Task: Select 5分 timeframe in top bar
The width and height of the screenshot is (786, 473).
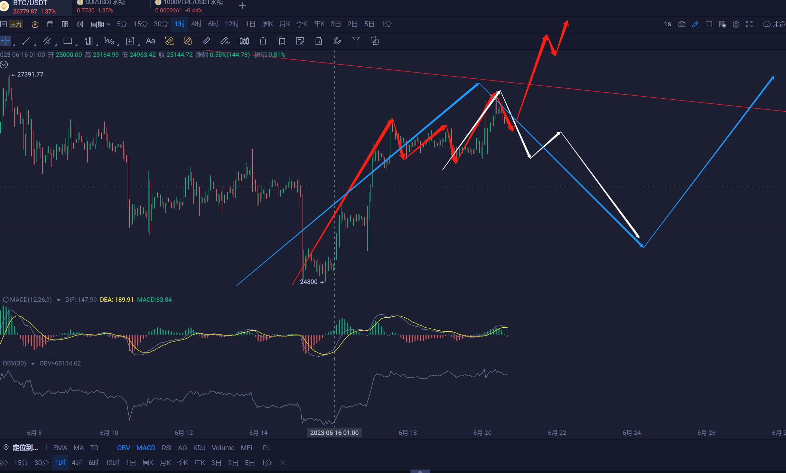Action: (122, 24)
